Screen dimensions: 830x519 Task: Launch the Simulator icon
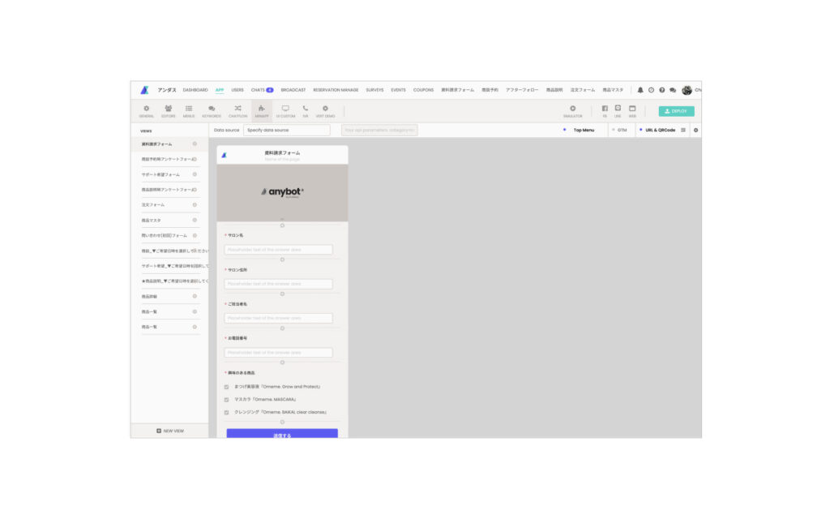pyautogui.click(x=572, y=109)
